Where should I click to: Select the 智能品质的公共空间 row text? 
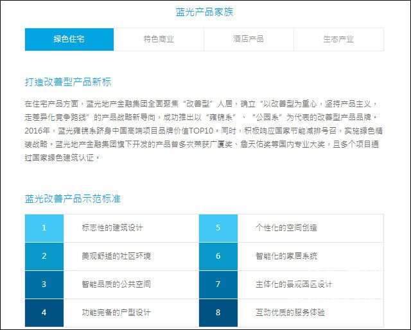click(x=116, y=284)
